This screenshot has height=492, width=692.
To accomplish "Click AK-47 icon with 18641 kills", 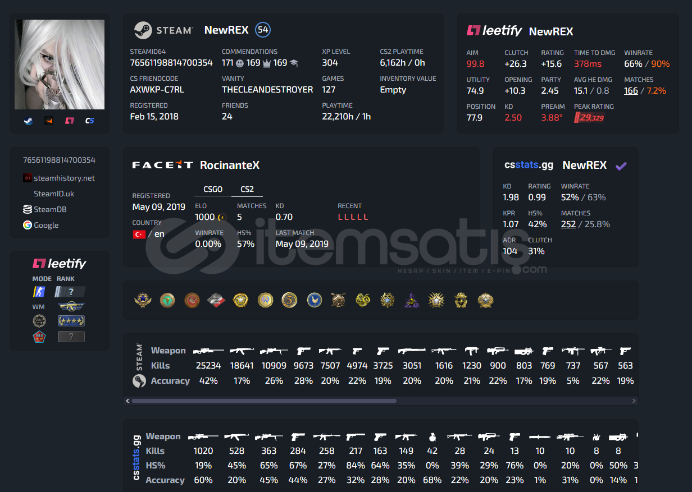I will click(x=242, y=351).
